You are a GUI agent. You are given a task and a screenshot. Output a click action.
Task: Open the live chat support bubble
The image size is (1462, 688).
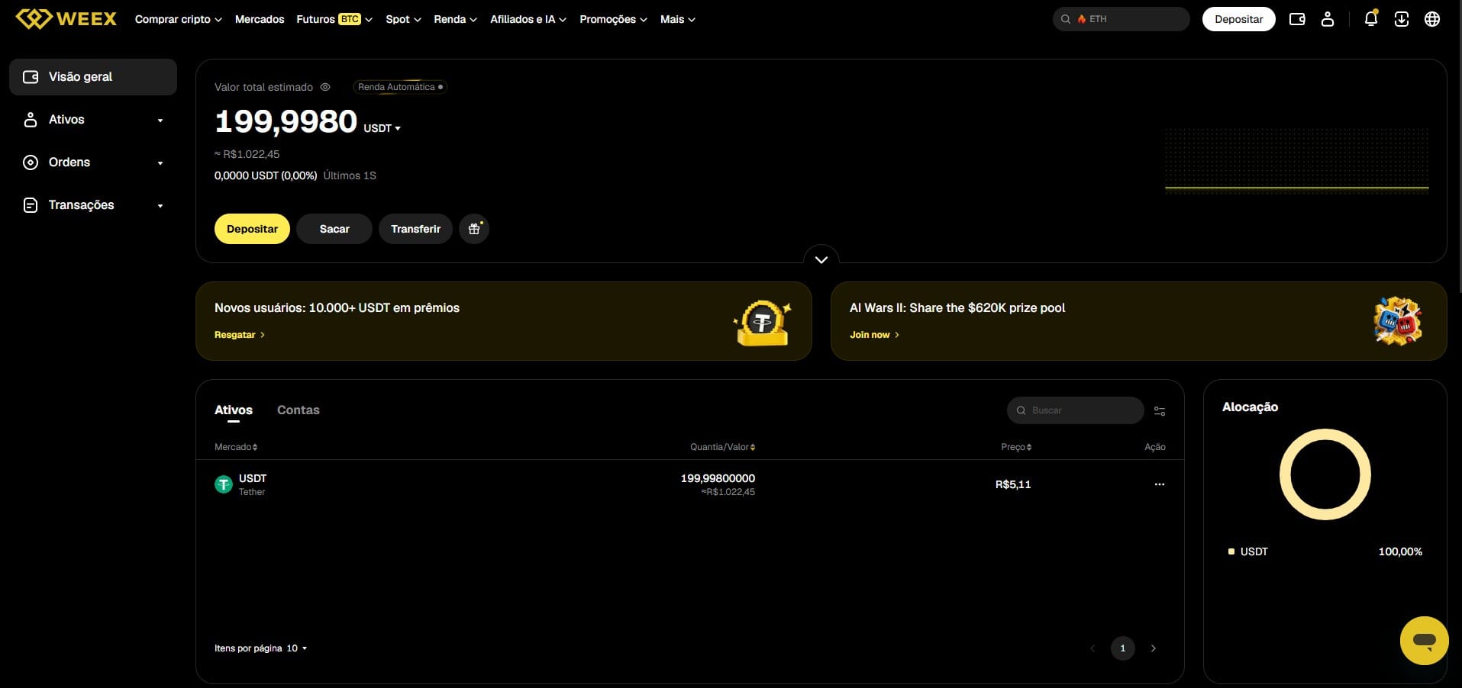(1425, 641)
